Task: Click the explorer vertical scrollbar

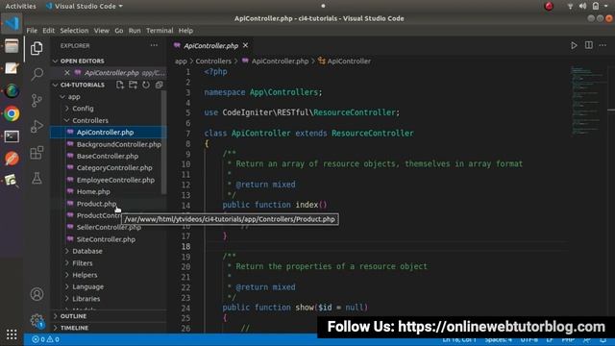Action: (x=164, y=142)
